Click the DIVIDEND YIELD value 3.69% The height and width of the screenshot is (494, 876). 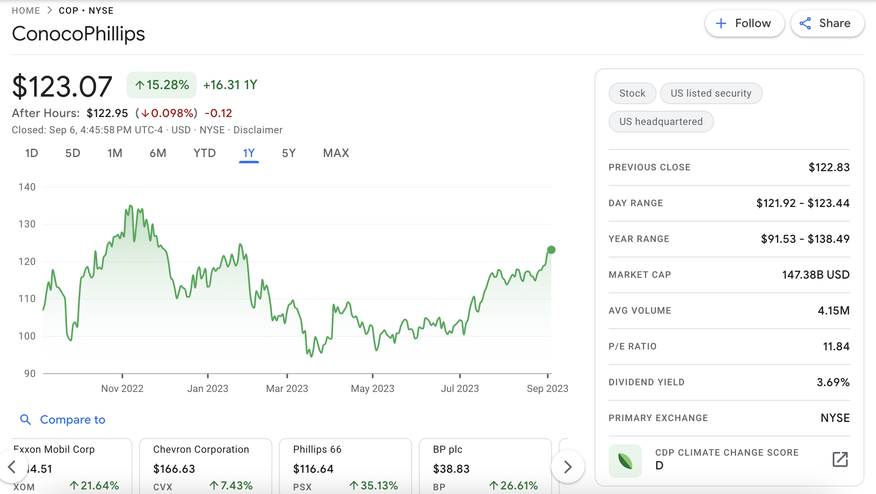833,382
